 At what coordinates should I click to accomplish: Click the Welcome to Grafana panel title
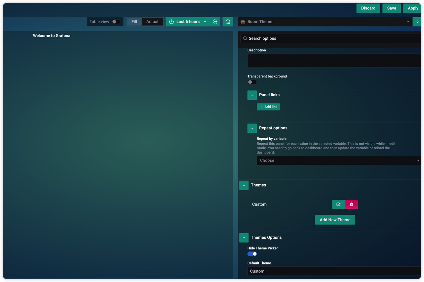tap(52, 36)
